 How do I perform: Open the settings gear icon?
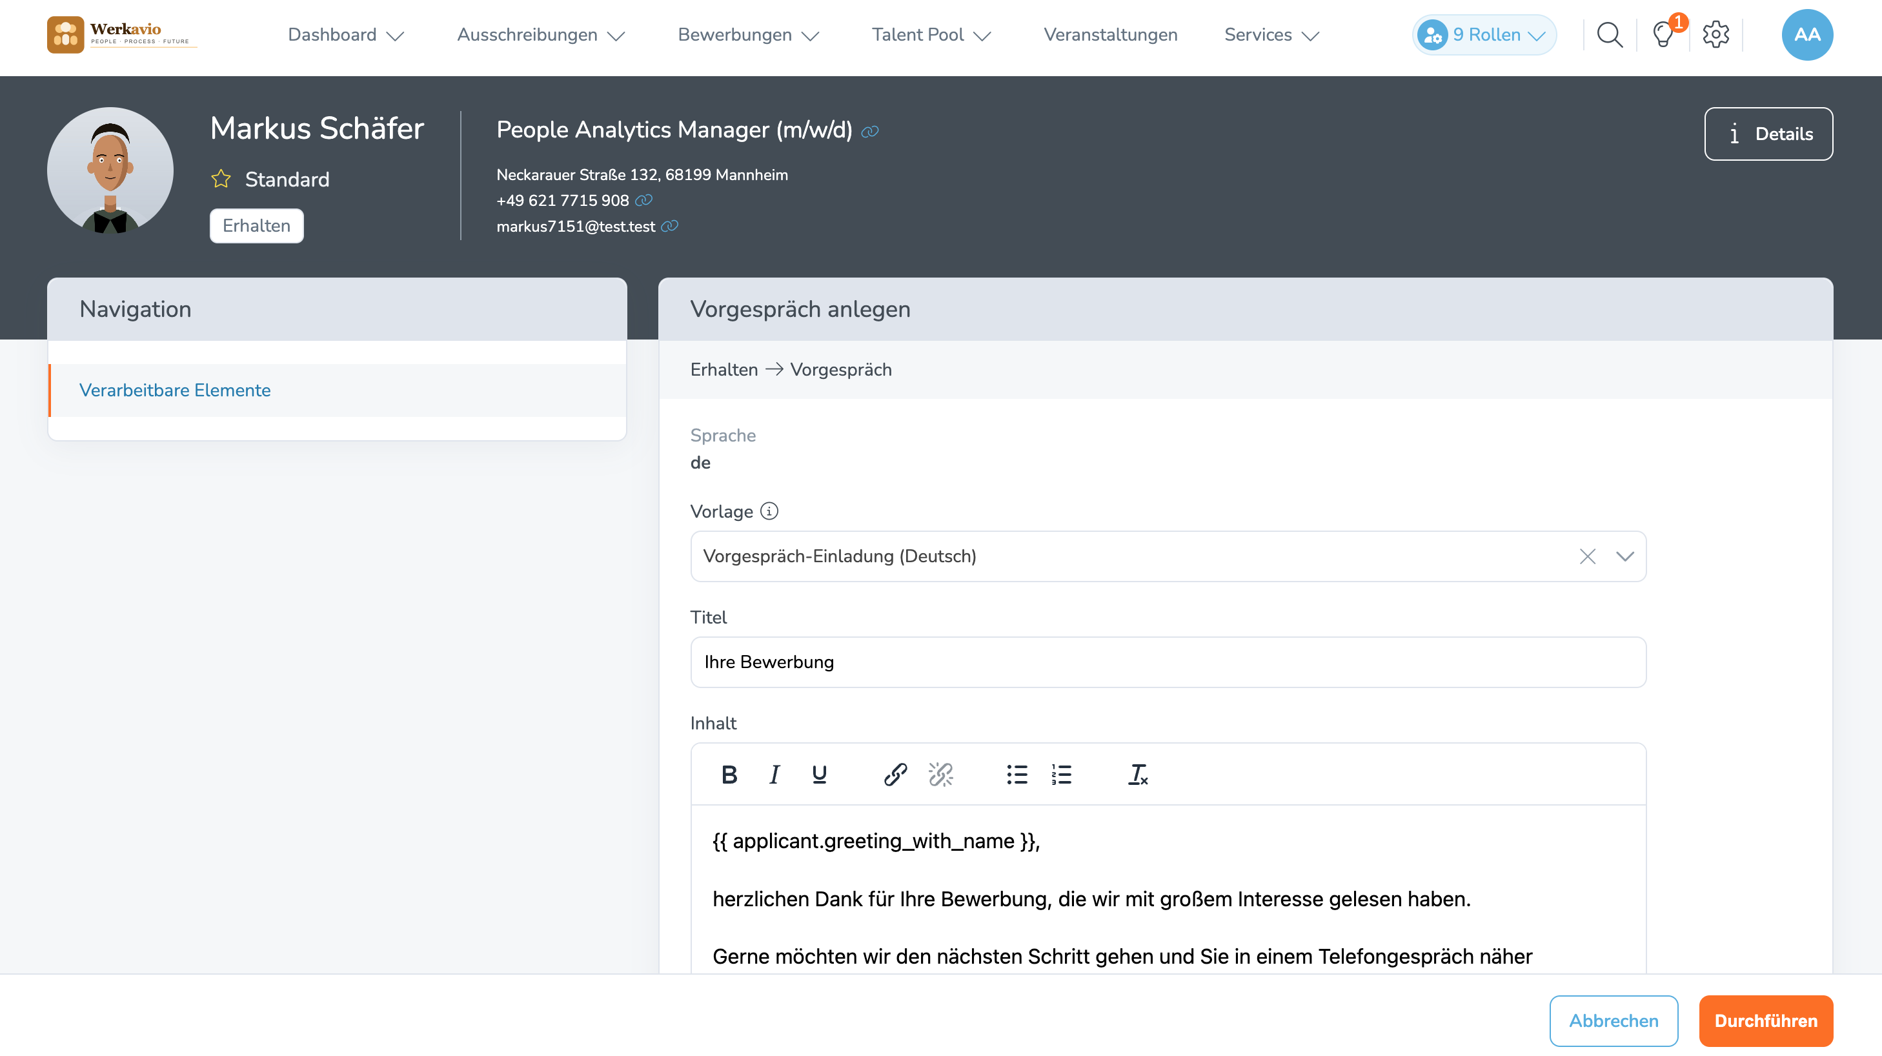point(1715,34)
